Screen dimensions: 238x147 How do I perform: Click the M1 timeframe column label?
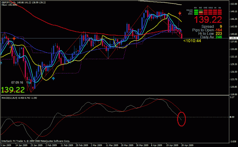[x=195, y=8]
